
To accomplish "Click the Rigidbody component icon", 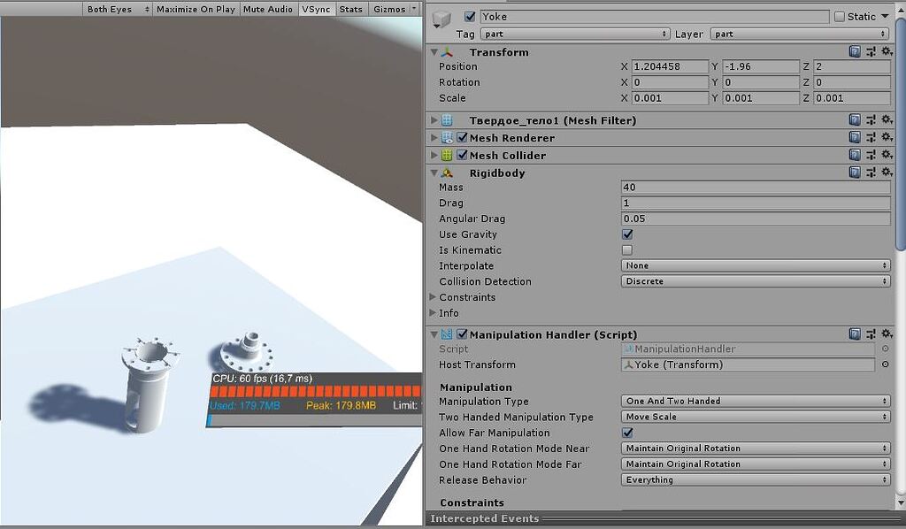I will tap(447, 173).
